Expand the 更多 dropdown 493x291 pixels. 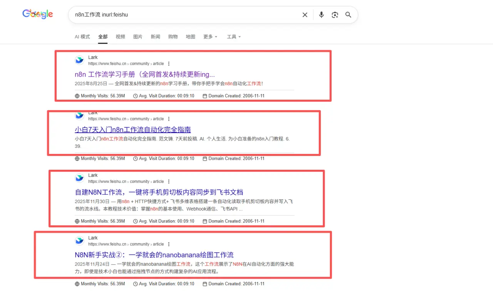pos(210,37)
